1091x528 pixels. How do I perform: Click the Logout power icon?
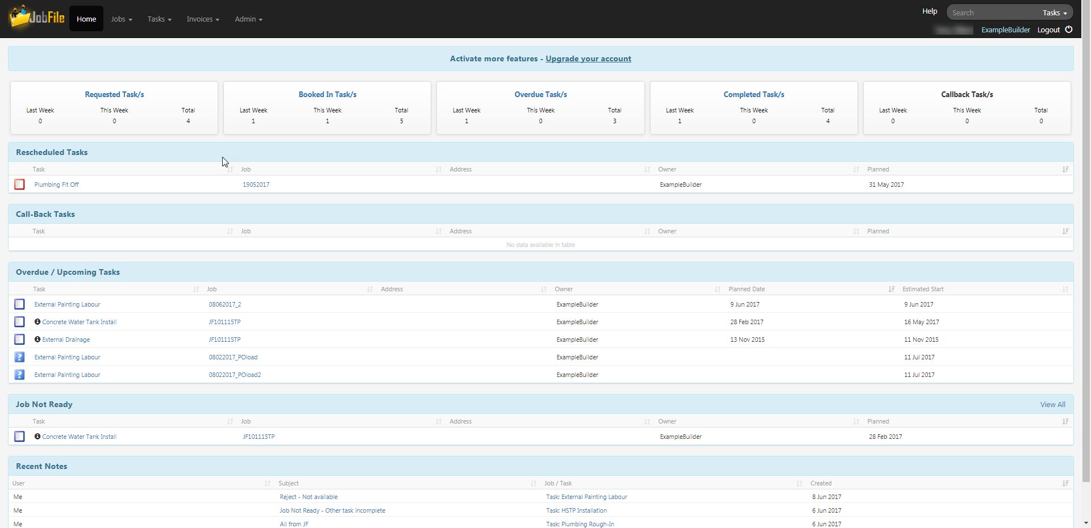coord(1069,30)
